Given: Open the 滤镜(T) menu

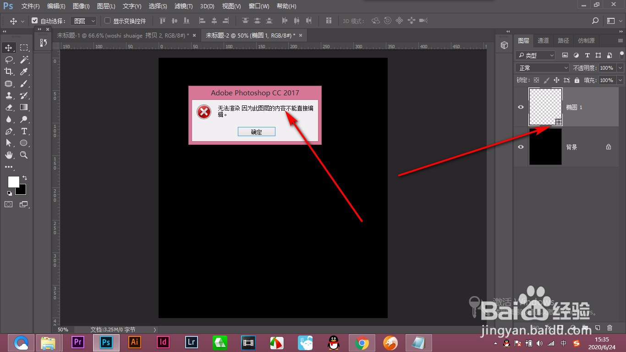Looking at the screenshot, I should pyautogui.click(x=183, y=6).
